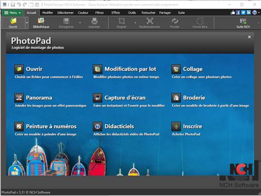This screenshot has width=261, height=196.
Task: Click the LinkedIn share icon
Action: pyautogui.click(x=249, y=12)
